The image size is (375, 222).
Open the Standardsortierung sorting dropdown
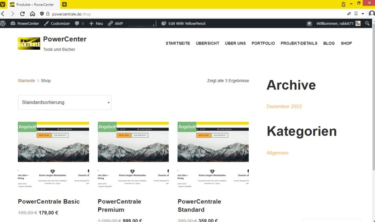click(64, 103)
